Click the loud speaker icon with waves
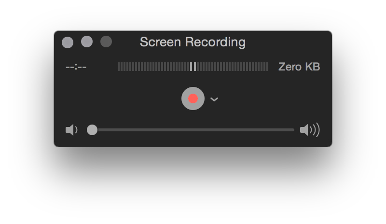The image size is (386, 224). point(309,130)
